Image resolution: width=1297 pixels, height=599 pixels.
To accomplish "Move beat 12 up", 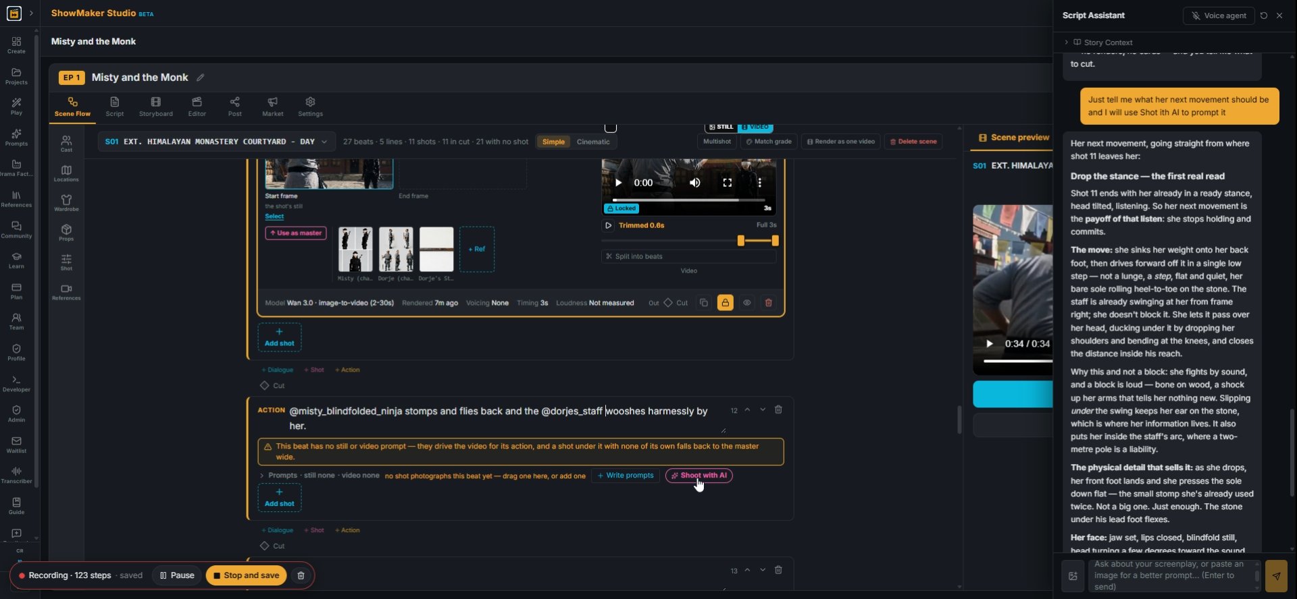I will (747, 409).
